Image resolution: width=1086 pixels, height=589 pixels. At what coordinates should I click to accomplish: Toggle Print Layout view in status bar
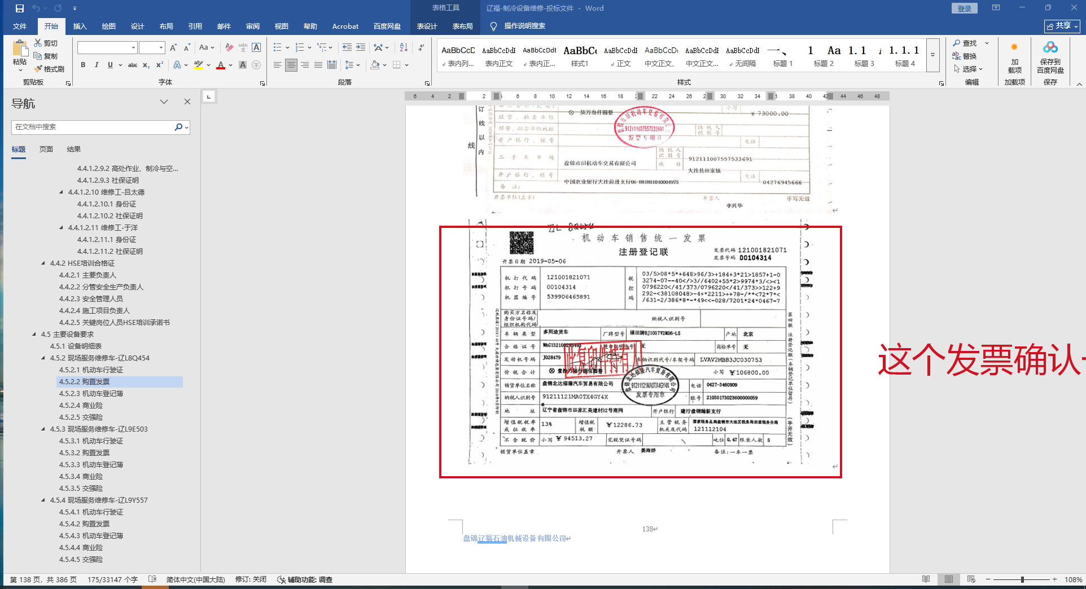pyautogui.click(x=949, y=579)
